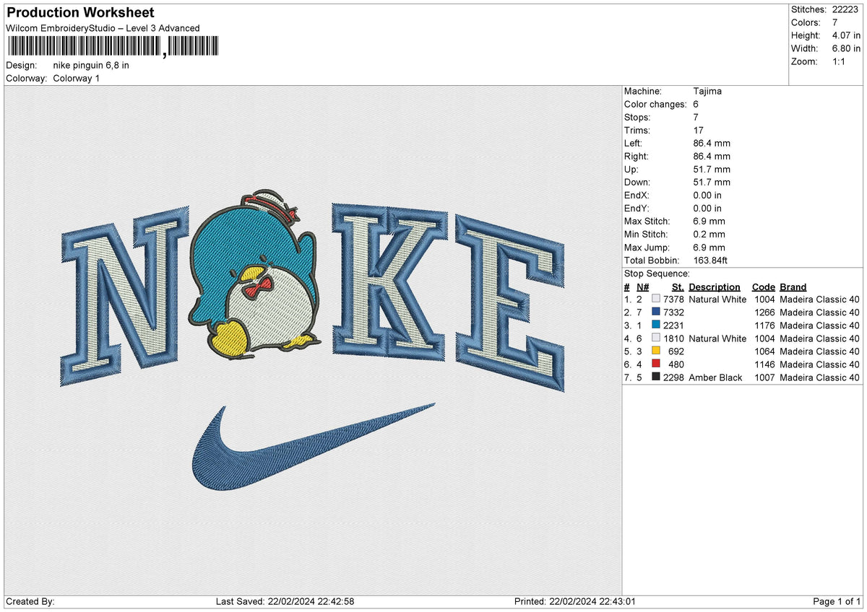Select the EndX value 0.00 in
Screen dimensions: 867x612
tap(707, 195)
